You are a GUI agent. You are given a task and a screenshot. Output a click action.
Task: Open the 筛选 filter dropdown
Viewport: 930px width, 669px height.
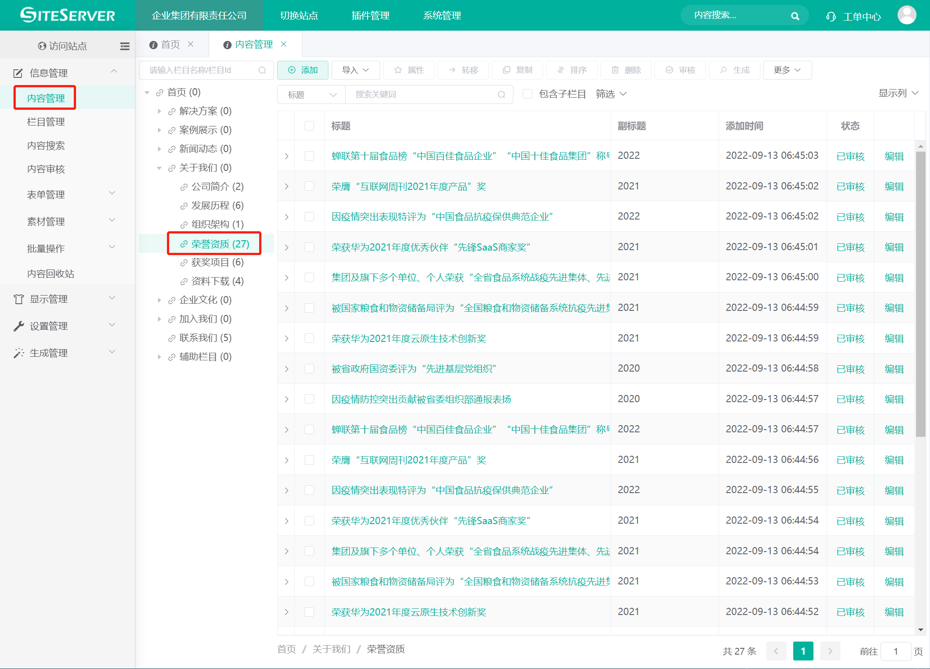pos(611,94)
